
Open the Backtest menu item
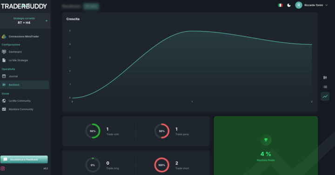pos(25,85)
